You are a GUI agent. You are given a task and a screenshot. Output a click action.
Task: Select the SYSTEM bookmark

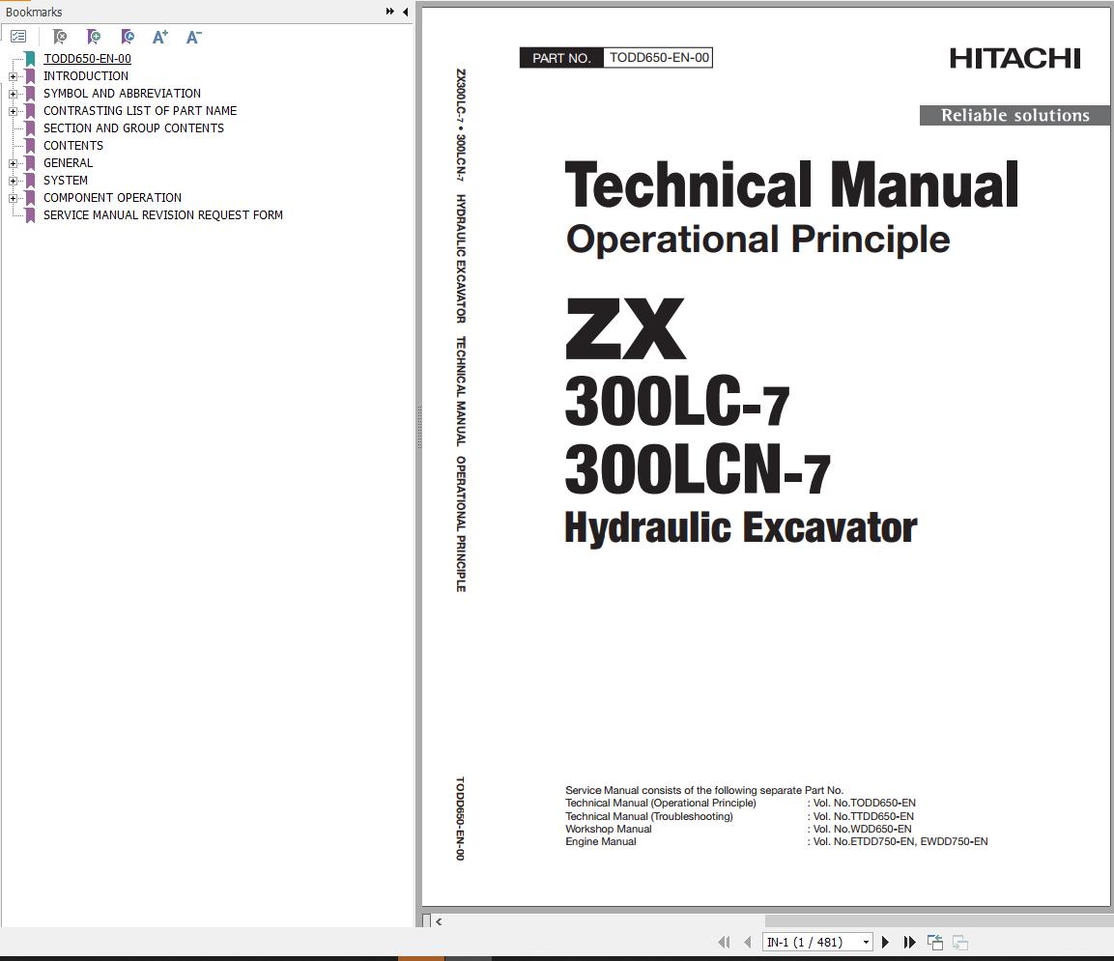[x=66, y=181]
